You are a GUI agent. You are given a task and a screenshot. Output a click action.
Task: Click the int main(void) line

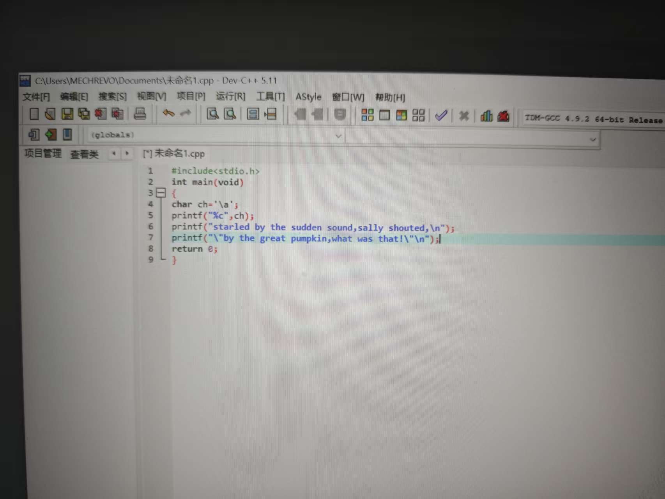(x=207, y=182)
